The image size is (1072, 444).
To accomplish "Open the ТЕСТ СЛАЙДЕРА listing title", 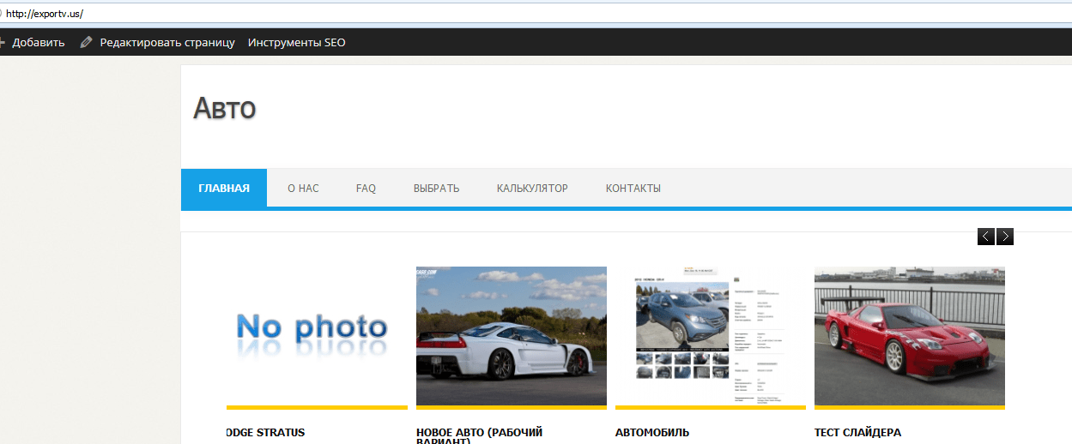I will 857,433.
